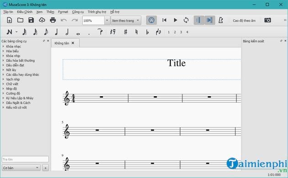Screen dimensions: 288x178
Task: Apply the flat accidental
Action: click(147, 32)
